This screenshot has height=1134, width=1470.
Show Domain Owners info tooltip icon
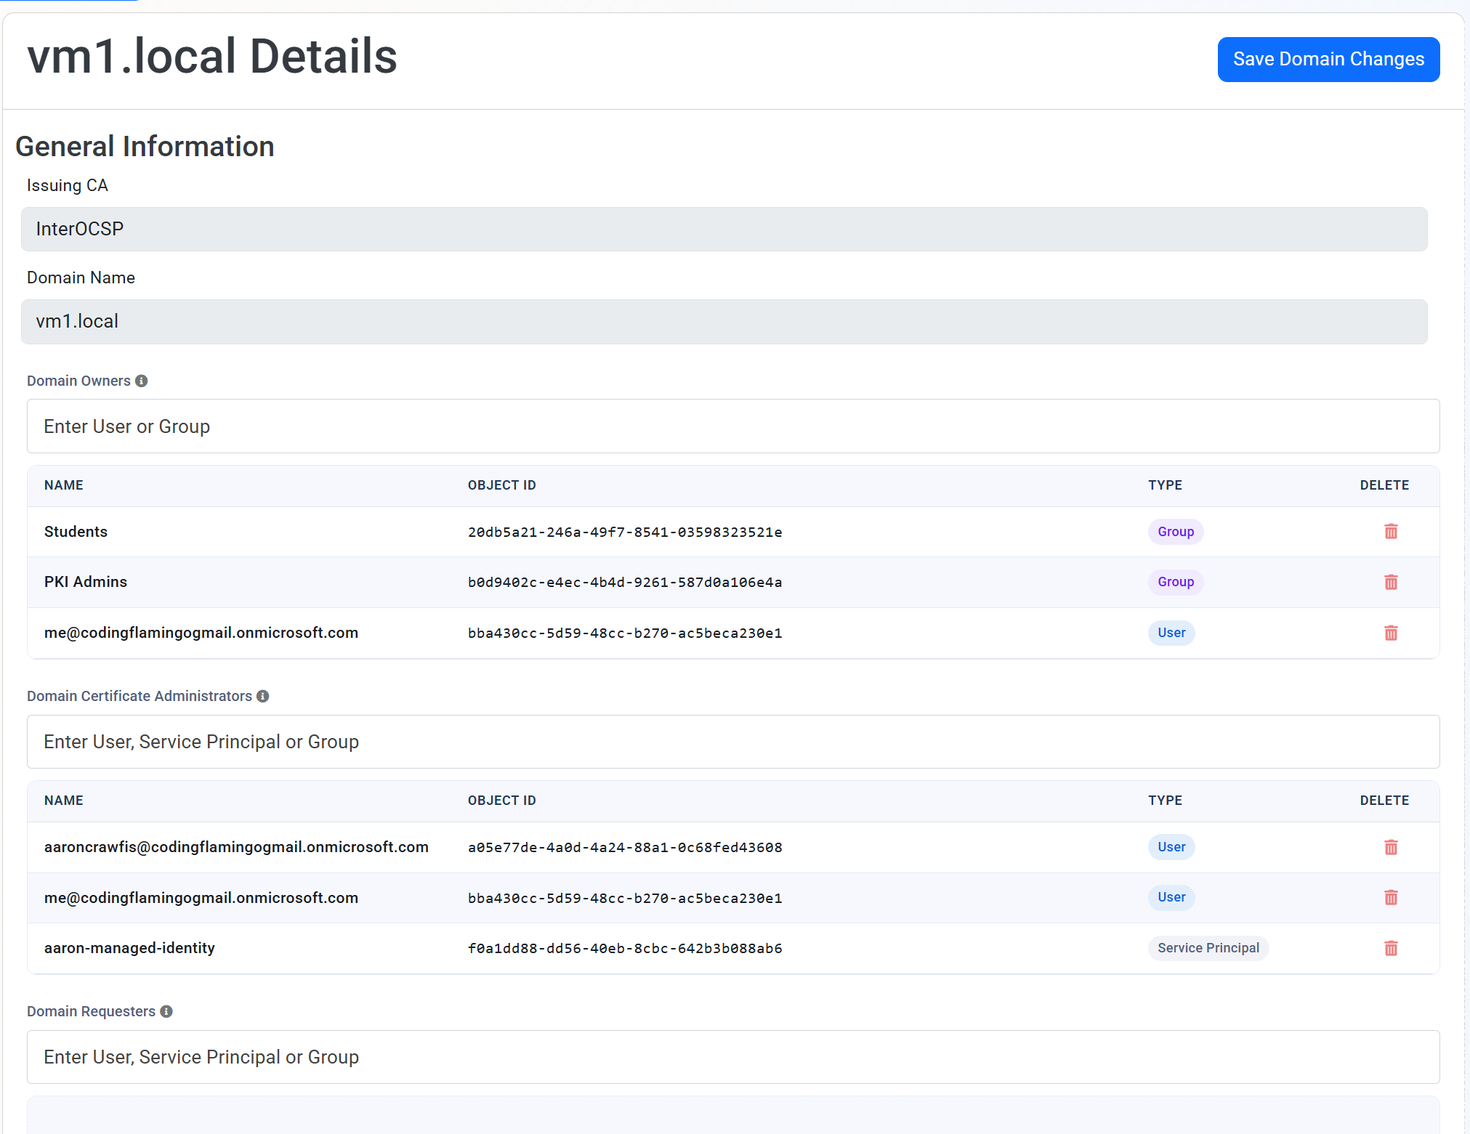click(142, 381)
